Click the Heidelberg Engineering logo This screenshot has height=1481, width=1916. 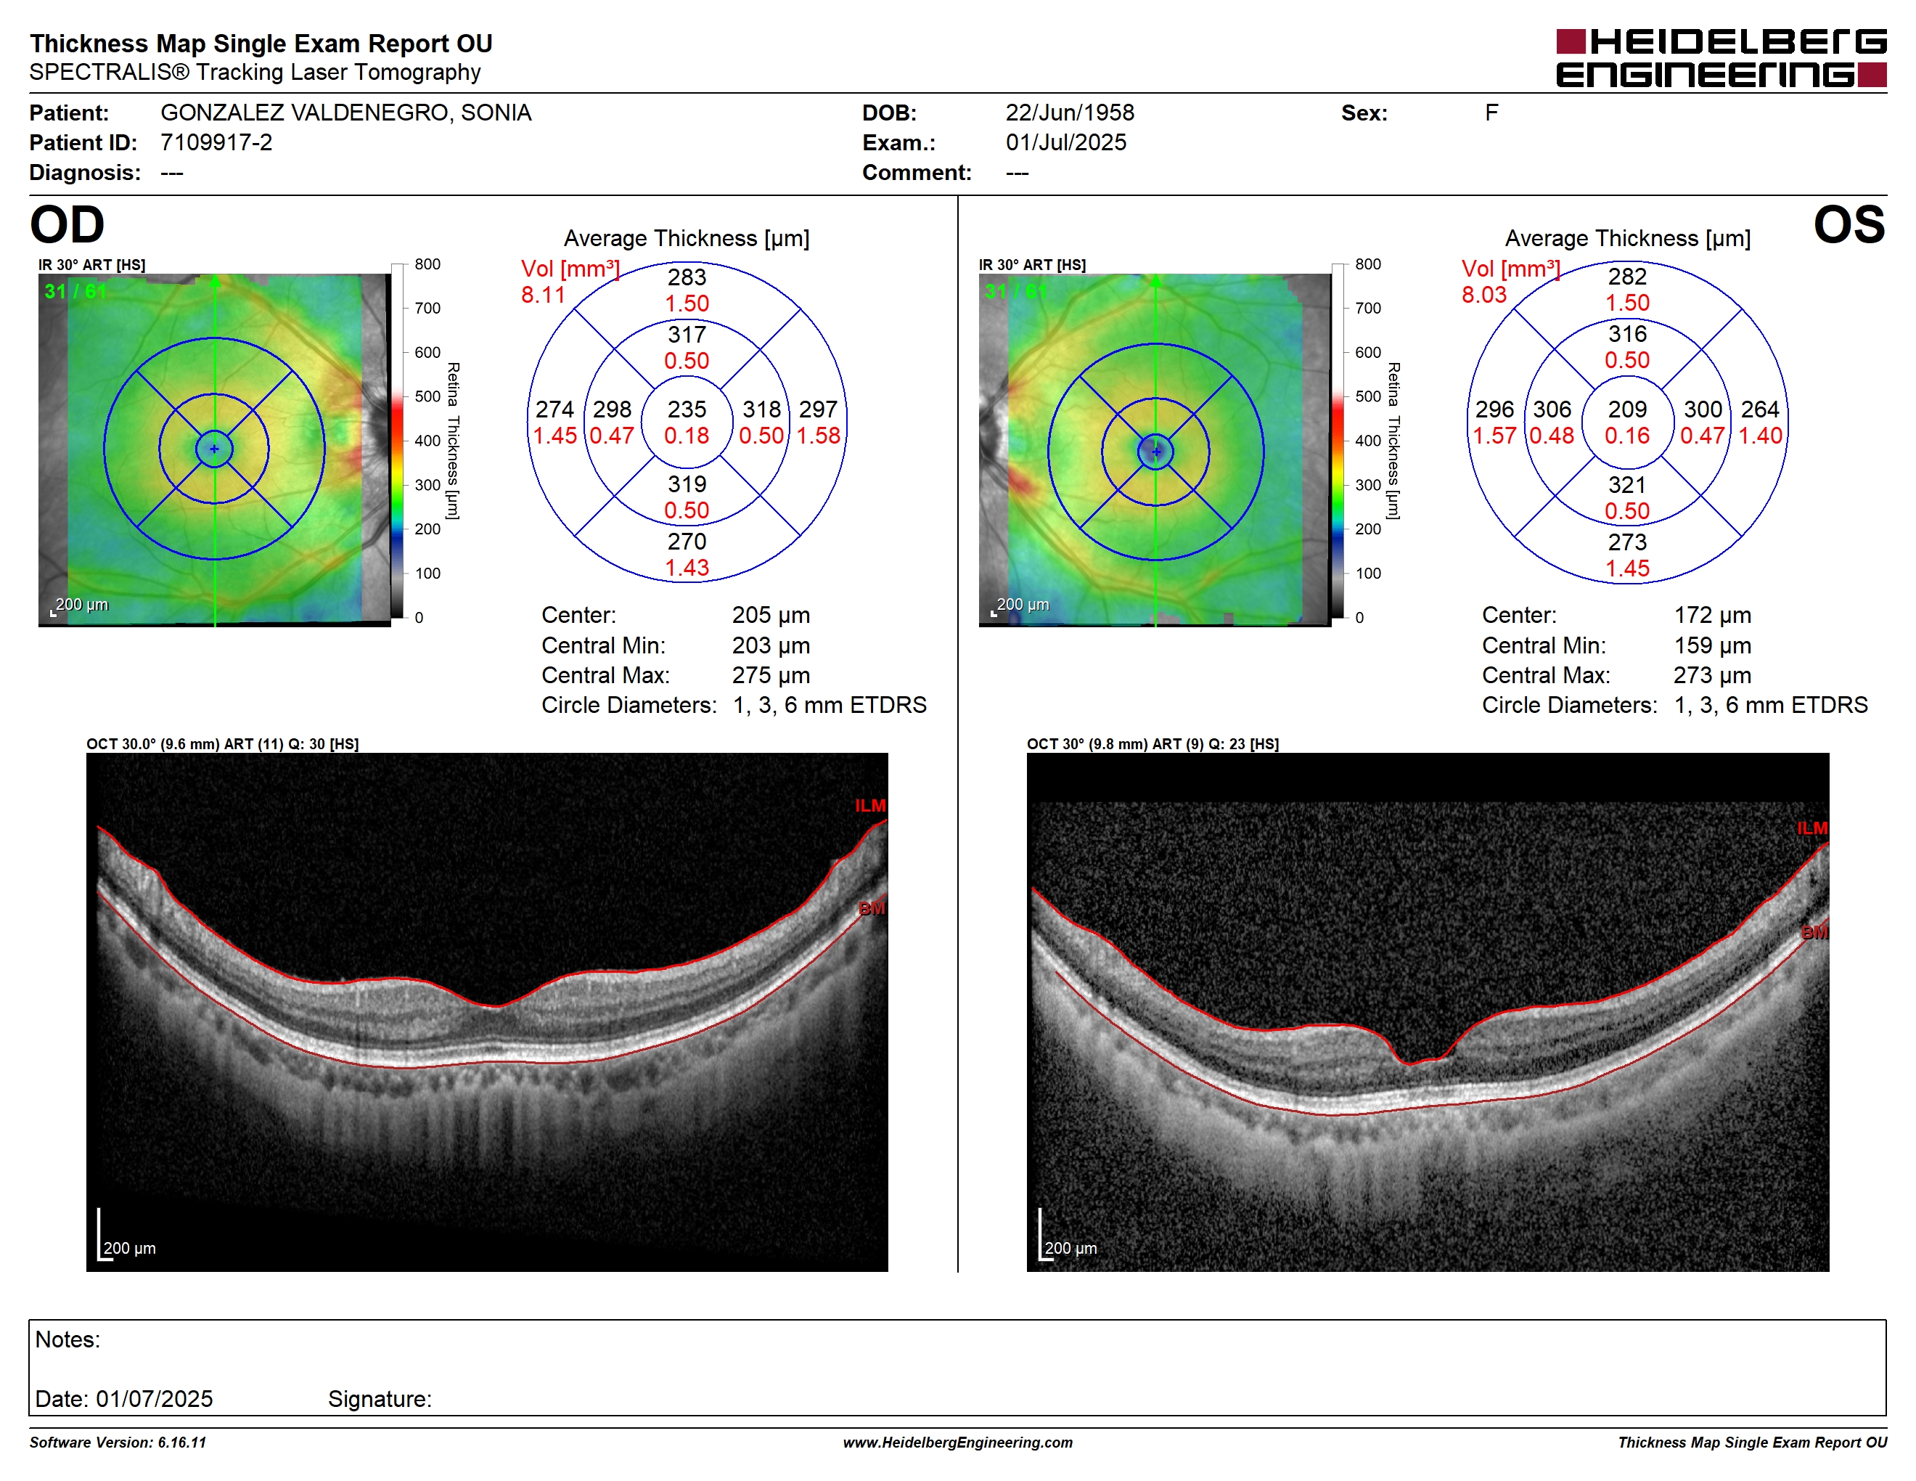1720,58
